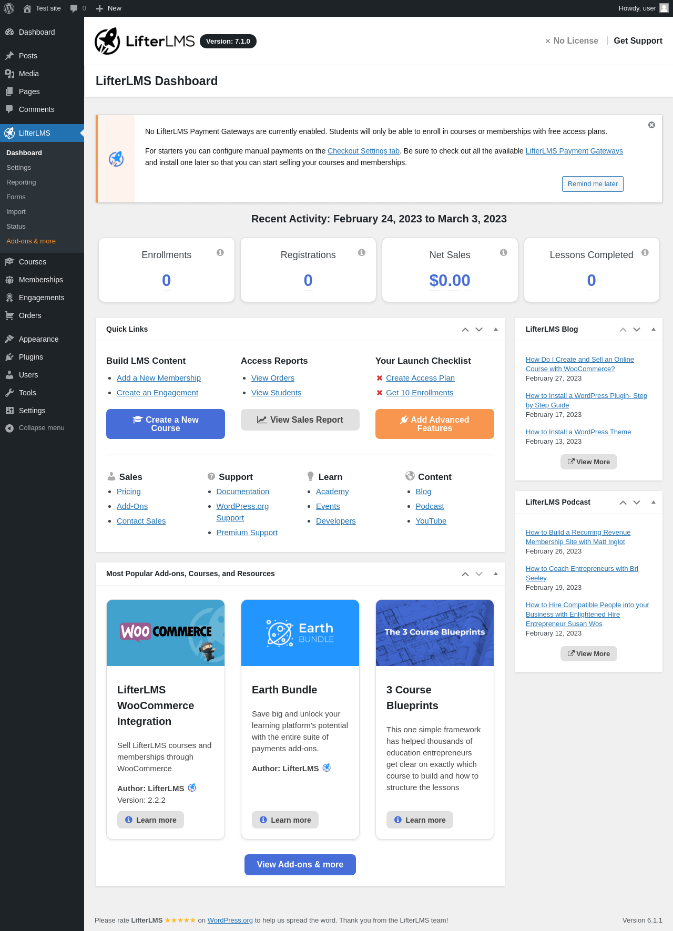Open the Create Access Plan checklist link
The image size is (673, 931).
420,378
